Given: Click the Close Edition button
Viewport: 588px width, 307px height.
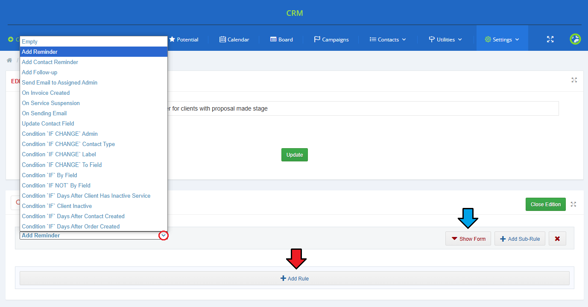Looking at the screenshot, I should pyautogui.click(x=546, y=205).
